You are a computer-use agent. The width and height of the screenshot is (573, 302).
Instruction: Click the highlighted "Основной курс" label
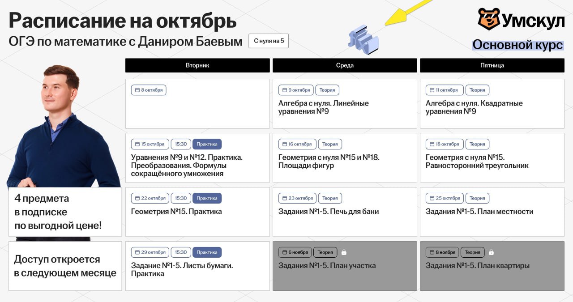[517, 45]
